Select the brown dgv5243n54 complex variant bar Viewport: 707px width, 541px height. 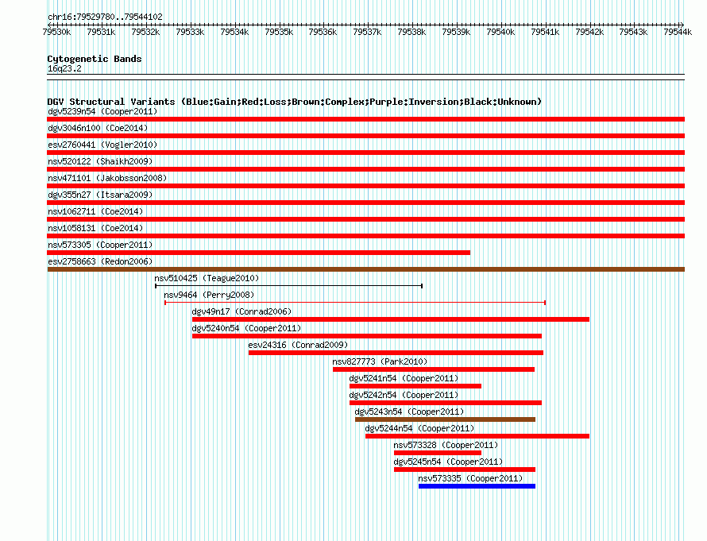445,419
